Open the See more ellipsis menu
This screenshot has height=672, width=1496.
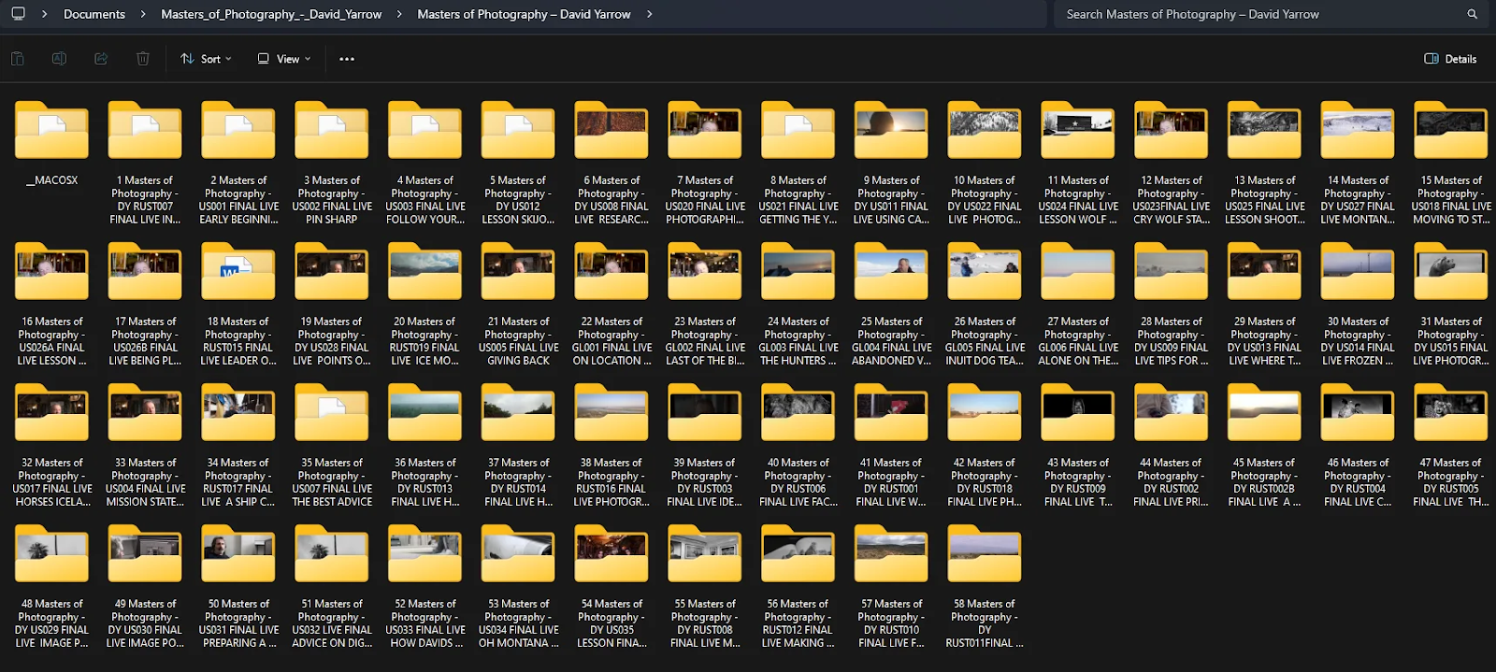tap(347, 59)
